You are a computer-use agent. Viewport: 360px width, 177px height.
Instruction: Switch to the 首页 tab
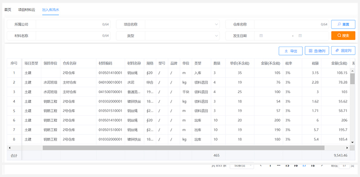point(8,10)
